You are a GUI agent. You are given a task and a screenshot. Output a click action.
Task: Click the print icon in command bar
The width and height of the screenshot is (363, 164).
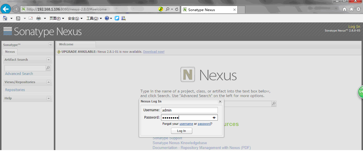pos(39,18)
